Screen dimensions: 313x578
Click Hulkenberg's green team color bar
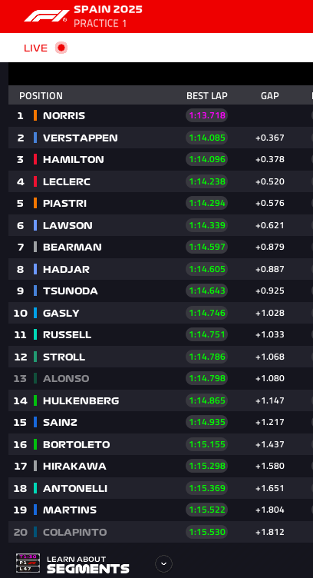click(35, 400)
